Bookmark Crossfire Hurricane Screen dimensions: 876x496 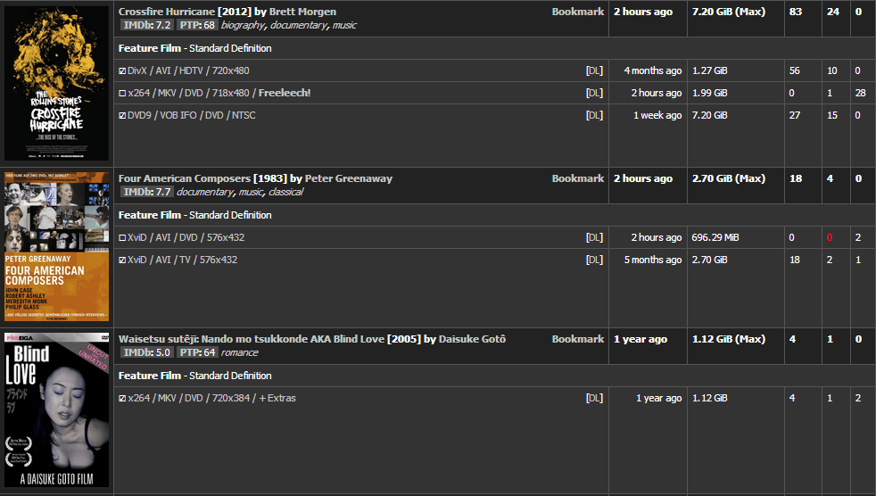pyautogui.click(x=578, y=12)
